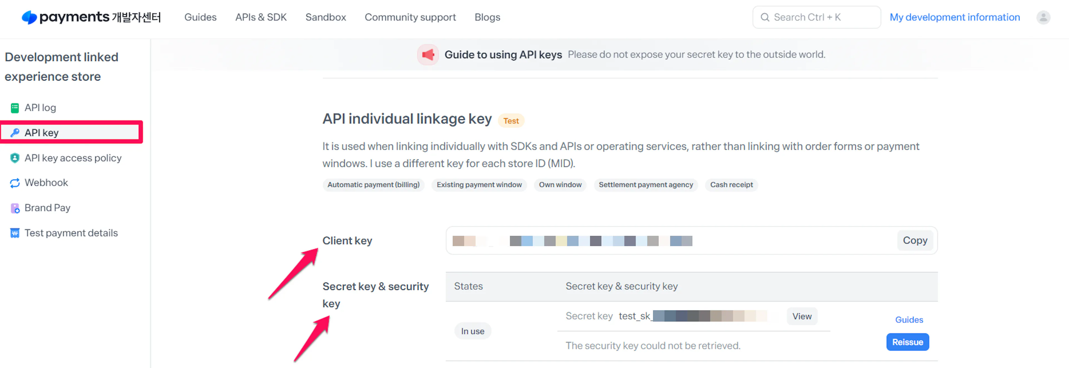
Task: Click the megaphone announcement icon
Action: (428, 55)
